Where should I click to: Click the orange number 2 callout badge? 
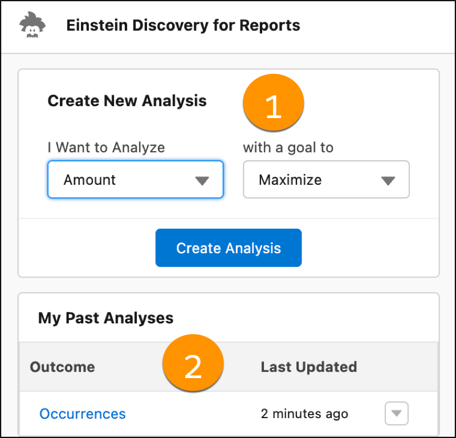(x=193, y=366)
